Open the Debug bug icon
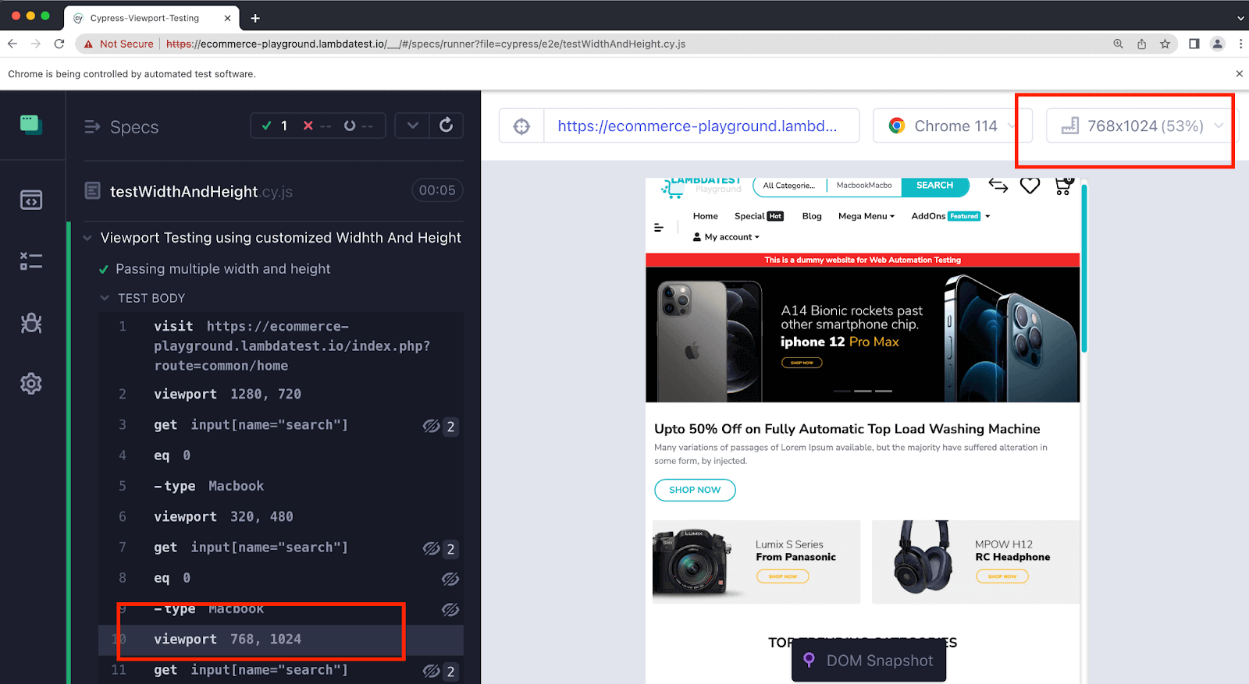Image resolution: width=1249 pixels, height=684 pixels. point(31,323)
